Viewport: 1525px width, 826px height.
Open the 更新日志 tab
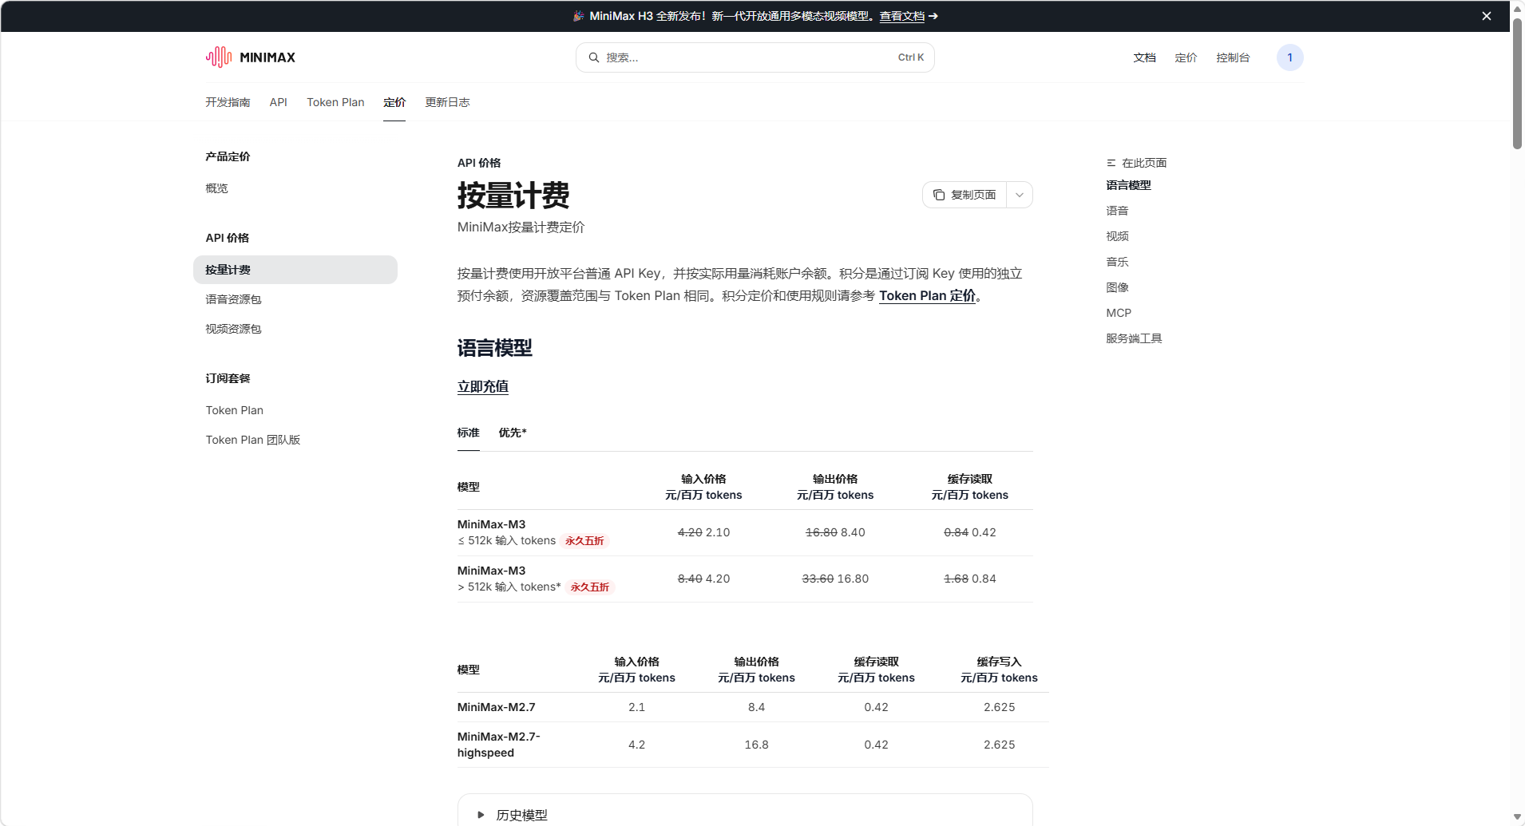tap(447, 102)
